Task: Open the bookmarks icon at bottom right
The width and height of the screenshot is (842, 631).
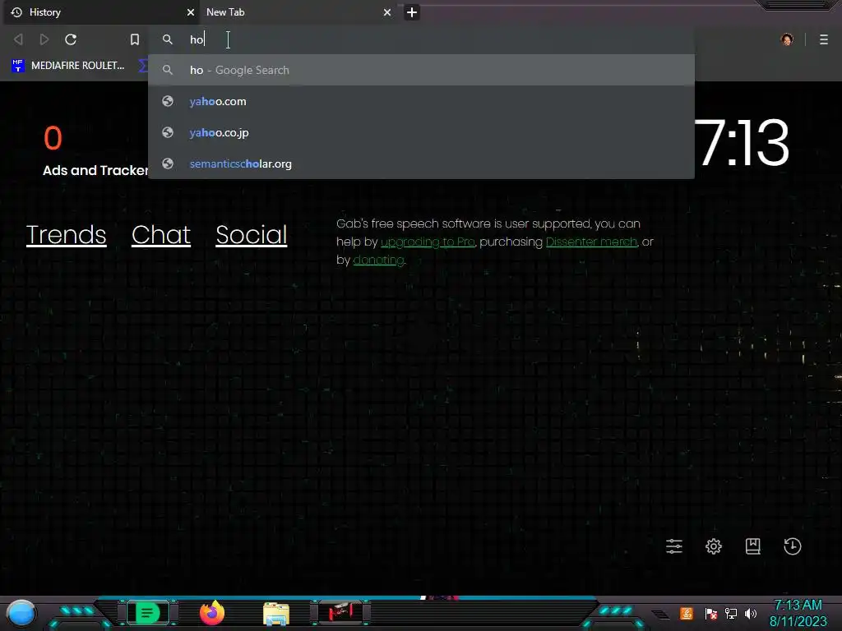Action: pos(753,546)
